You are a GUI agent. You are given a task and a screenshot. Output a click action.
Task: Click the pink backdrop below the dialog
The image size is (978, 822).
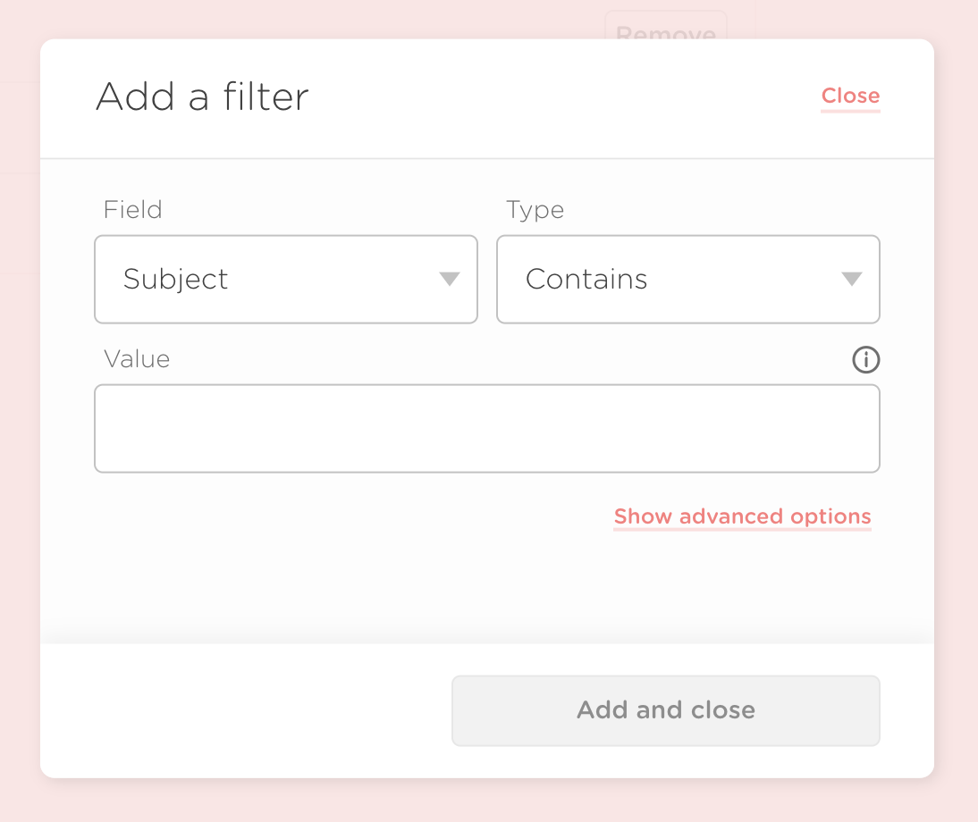pyautogui.click(x=488, y=801)
